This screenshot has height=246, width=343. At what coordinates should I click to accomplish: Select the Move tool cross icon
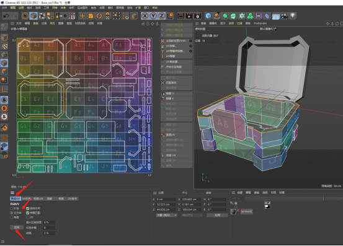[82, 16]
